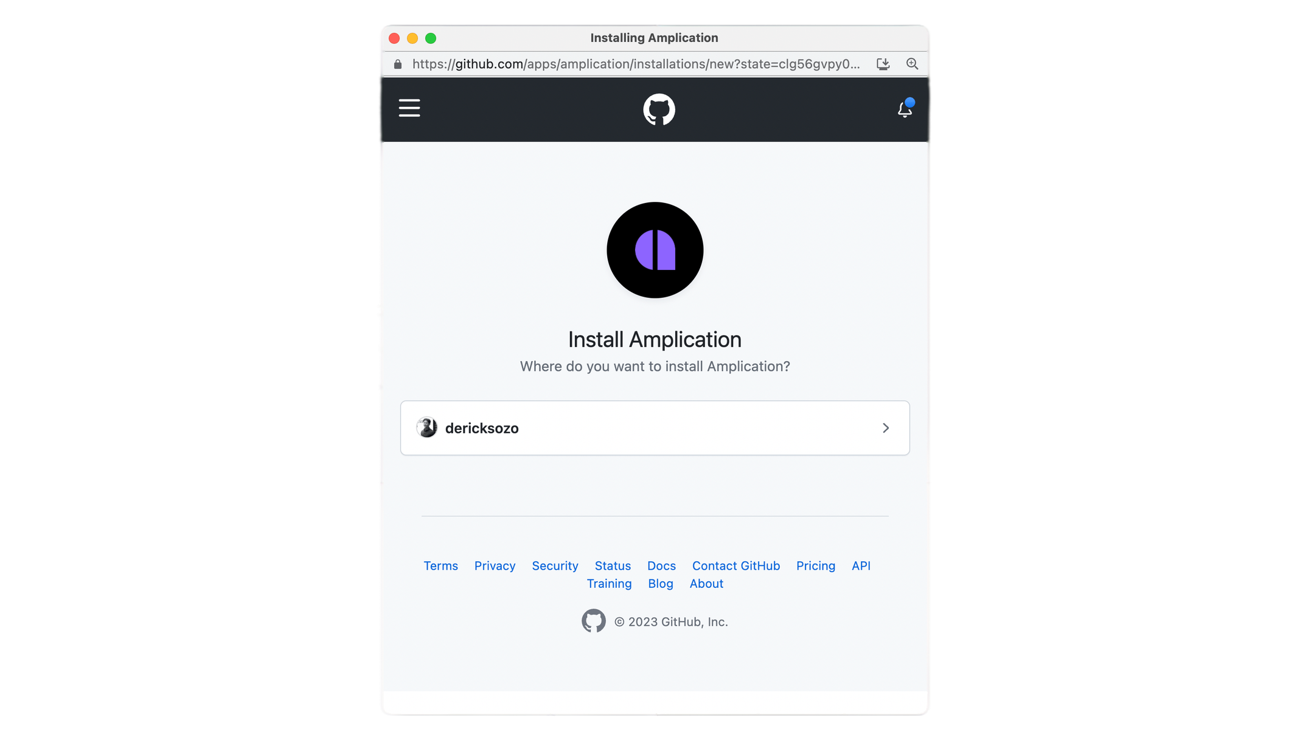
Task: Click the About footer link
Action: 707,582
